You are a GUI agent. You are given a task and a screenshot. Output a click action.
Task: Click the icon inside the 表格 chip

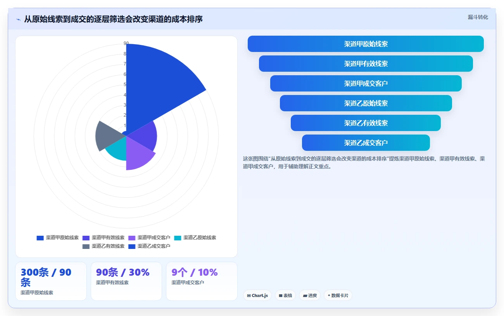click(281, 295)
